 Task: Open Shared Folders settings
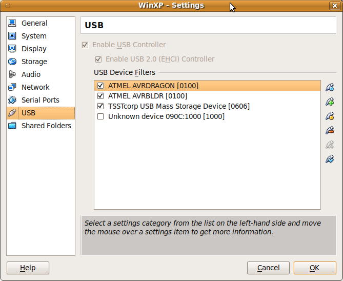[46, 126]
